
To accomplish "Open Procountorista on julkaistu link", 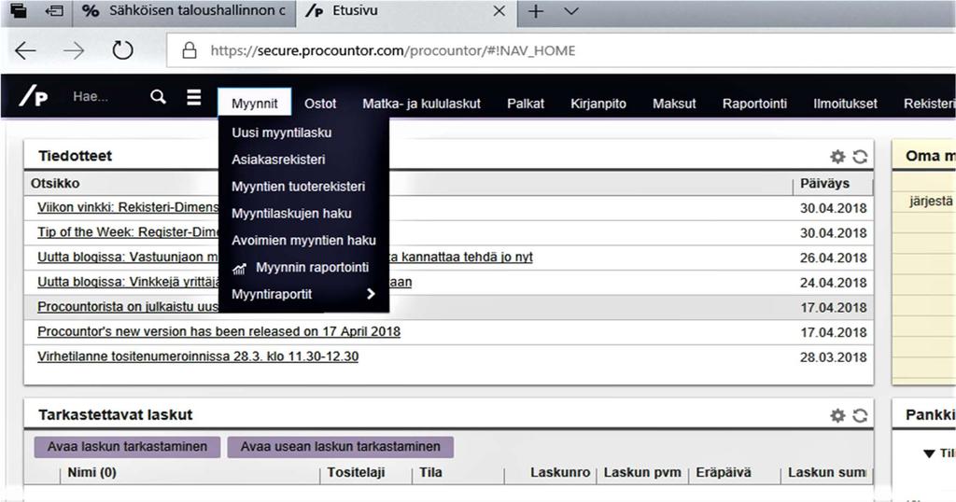I will click(128, 306).
